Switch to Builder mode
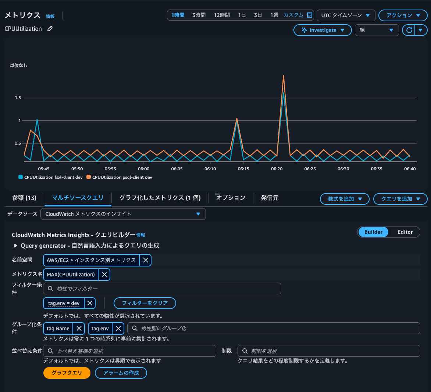Image resolution: width=431 pixels, height=392 pixels. (x=373, y=232)
